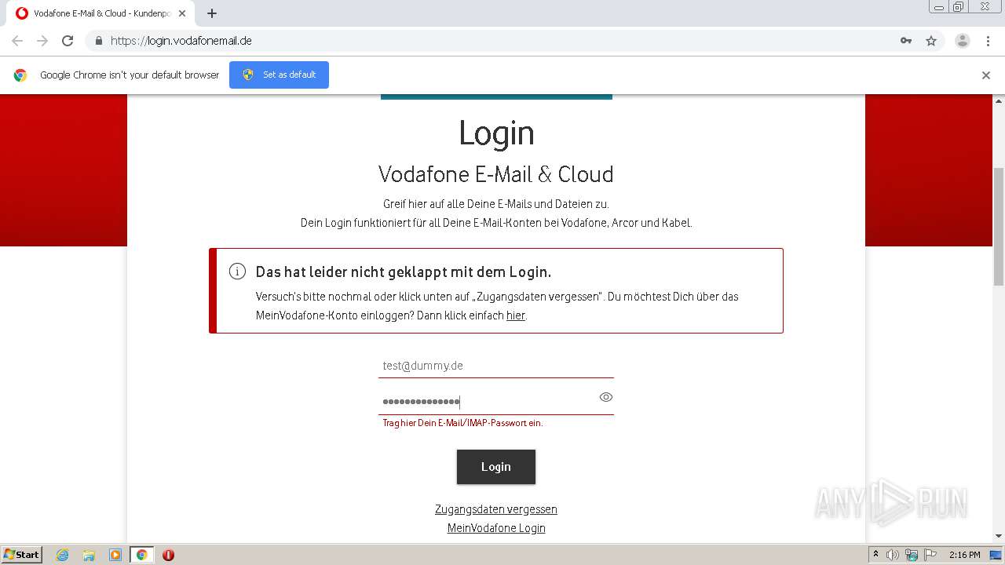Close the Vodafone E-Mail & Cloud tab
1005x565 pixels.
pyautogui.click(x=182, y=13)
